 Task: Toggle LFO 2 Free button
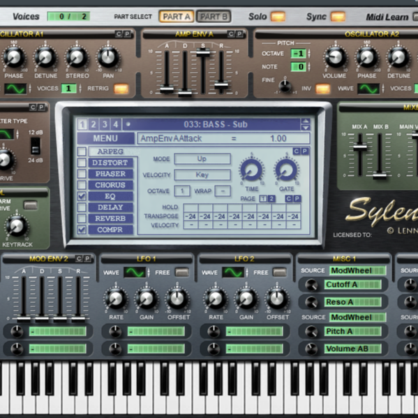(x=280, y=272)
